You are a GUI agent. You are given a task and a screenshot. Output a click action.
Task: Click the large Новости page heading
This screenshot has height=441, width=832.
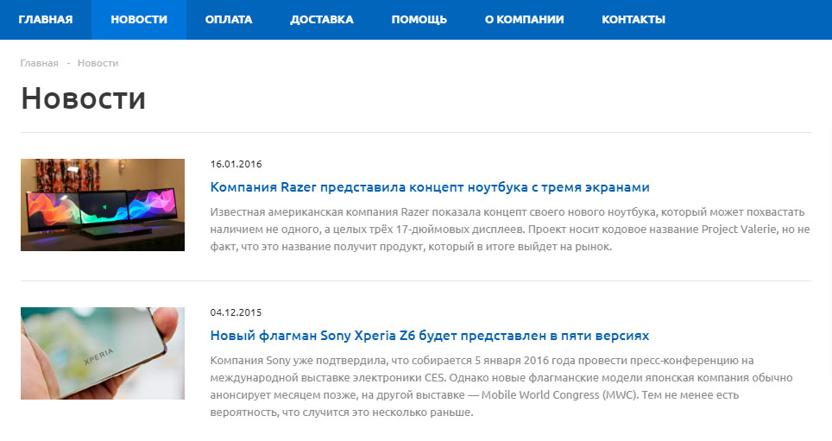coord(83,98)
